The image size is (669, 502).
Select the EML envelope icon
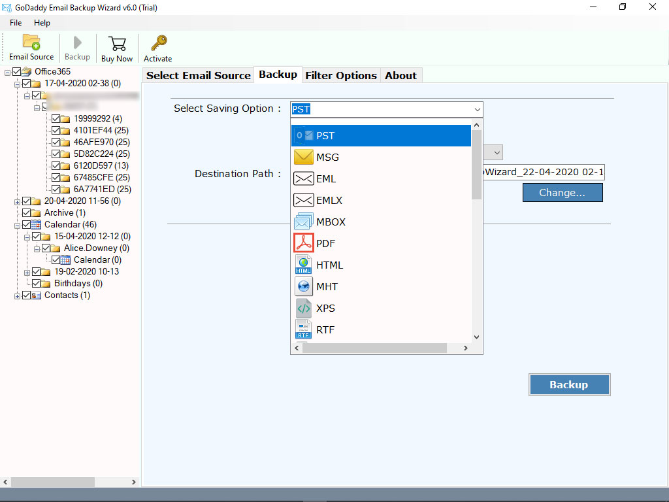pyautogui.click(x=304, y=178)
